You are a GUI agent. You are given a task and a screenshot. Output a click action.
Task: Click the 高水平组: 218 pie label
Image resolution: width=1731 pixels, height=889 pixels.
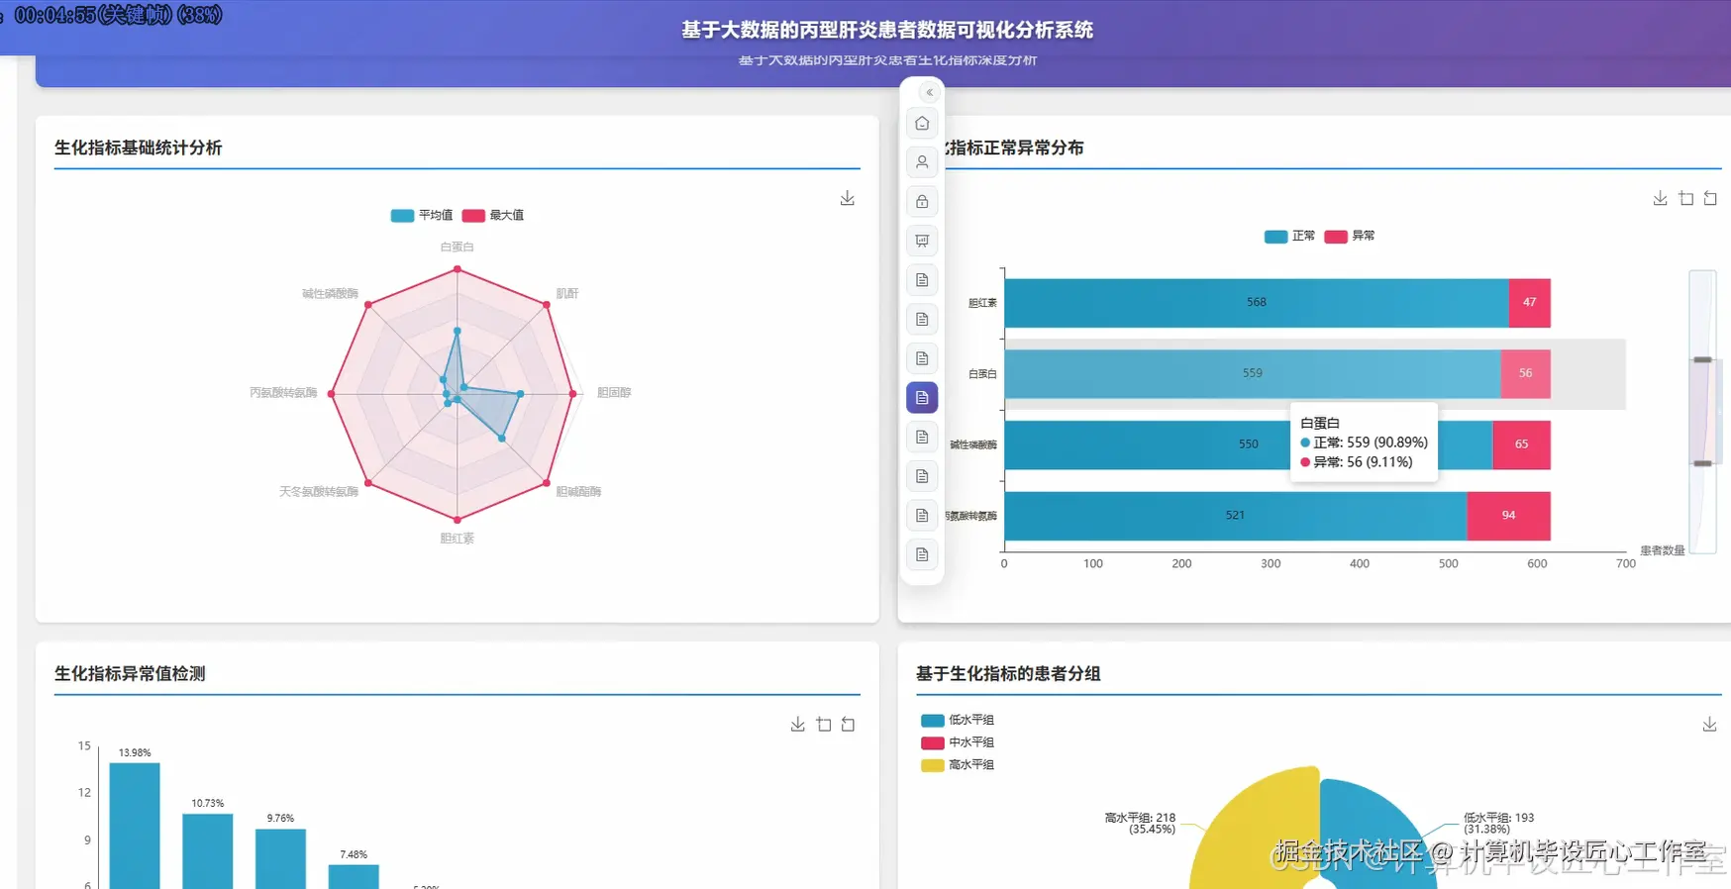click(1140, 824)
